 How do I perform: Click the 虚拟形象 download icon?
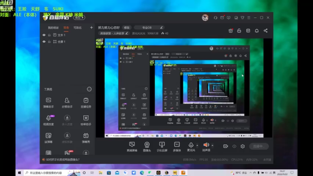tap(67, 135)
